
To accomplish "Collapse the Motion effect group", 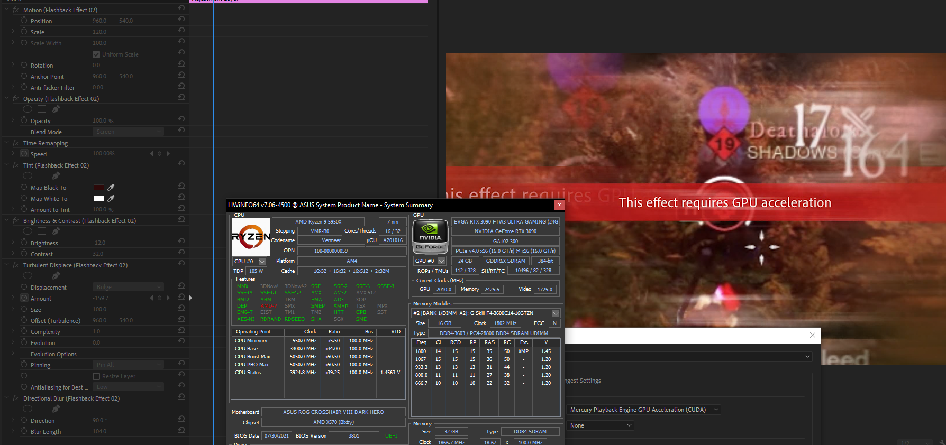I will coord(6,10).
